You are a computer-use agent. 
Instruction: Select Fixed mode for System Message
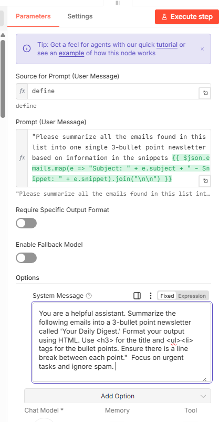(167, 296)
